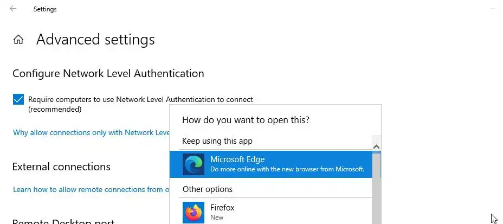Viewport: 503px width, 224px height.
Task: Uncheck the Network Level Authentication checkbox
Action: pos(18,100)
